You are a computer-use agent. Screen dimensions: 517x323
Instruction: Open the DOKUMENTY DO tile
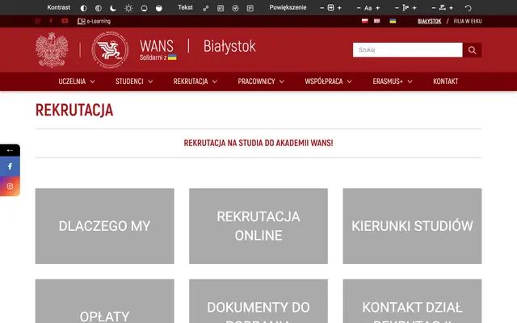click(258, 301)
